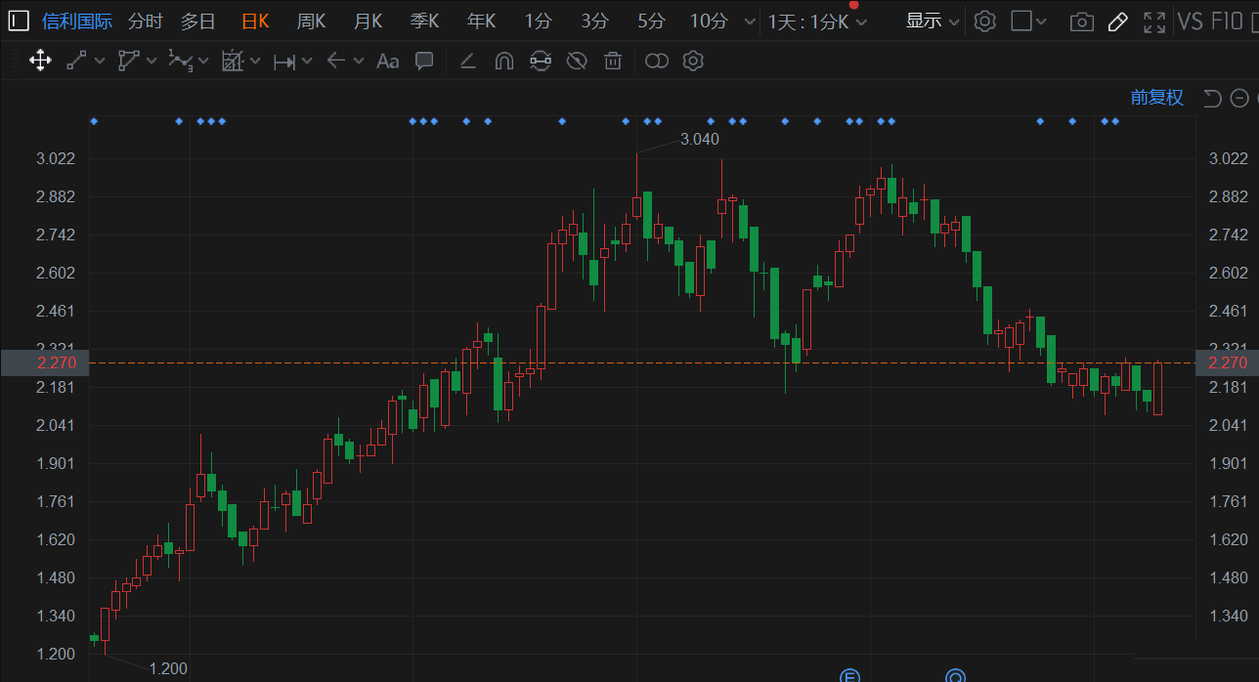Select the angle measurement tool
1259x682 pixels.
click(x=467, y=61)
